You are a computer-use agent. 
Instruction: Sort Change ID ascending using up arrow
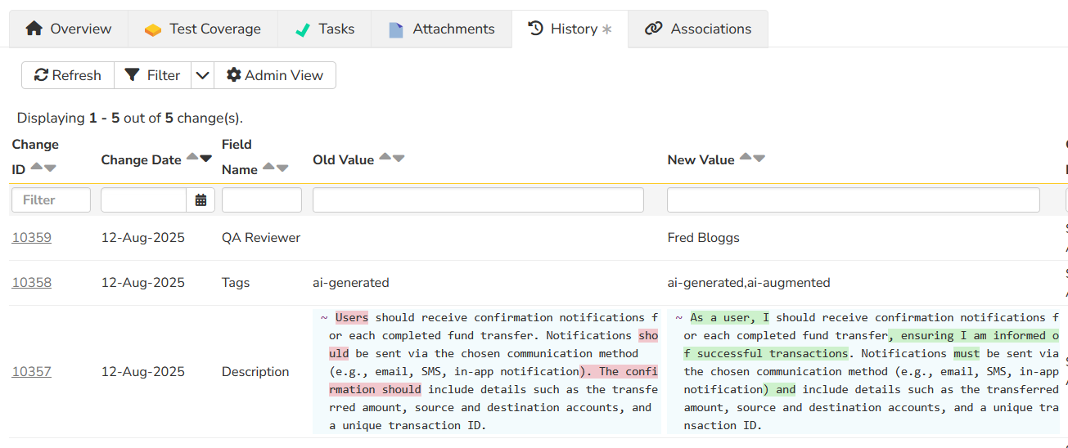point(37,168)
